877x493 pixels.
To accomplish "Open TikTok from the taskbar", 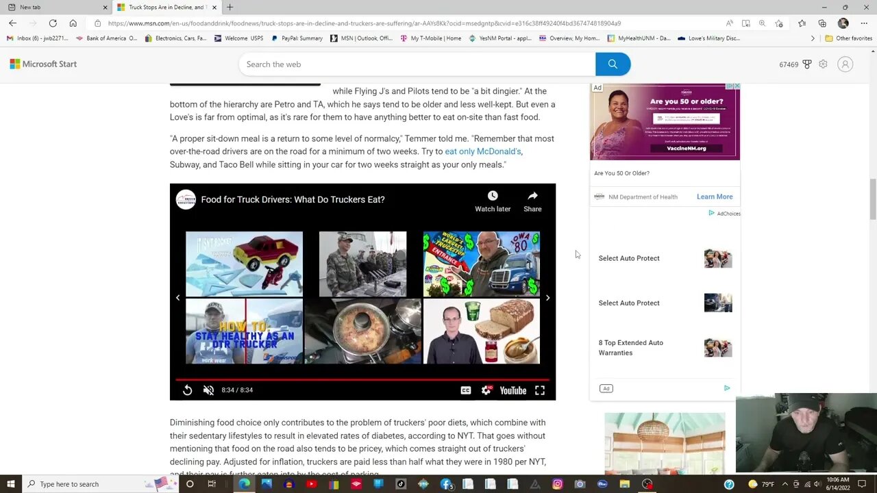I will tap(401, 484).
